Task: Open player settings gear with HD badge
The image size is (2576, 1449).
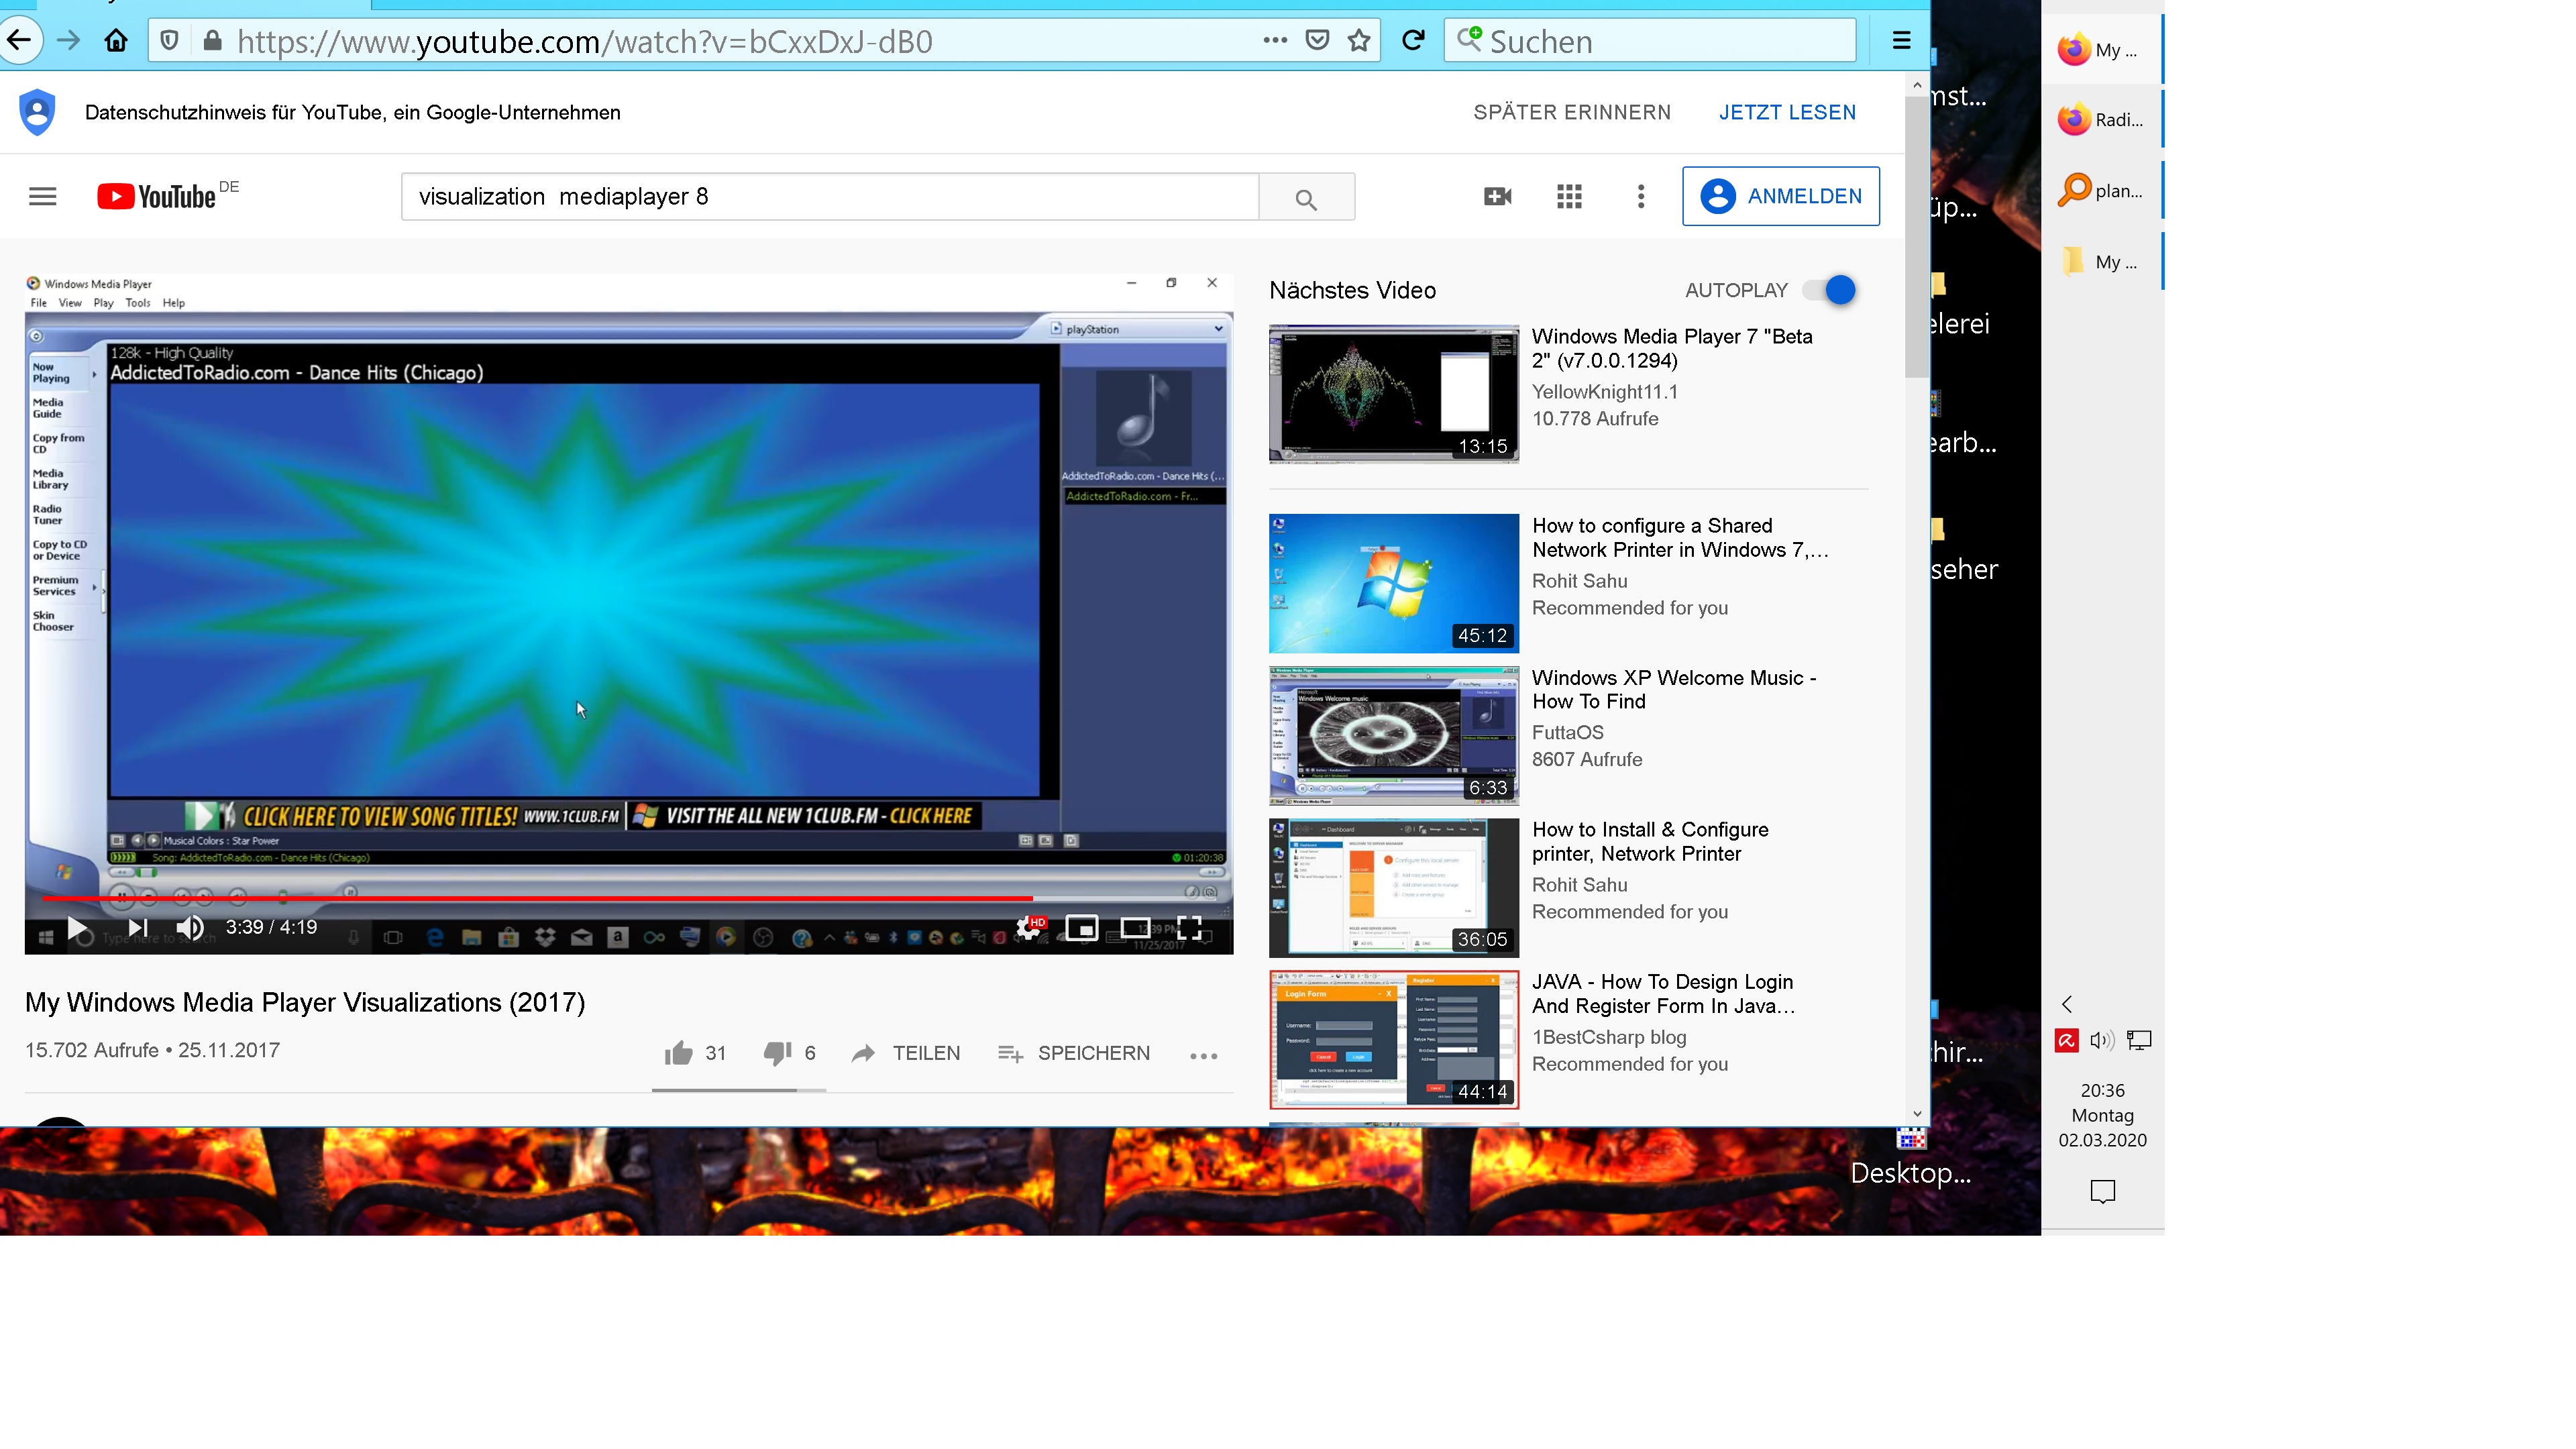Action: [x=1029, y=927]
